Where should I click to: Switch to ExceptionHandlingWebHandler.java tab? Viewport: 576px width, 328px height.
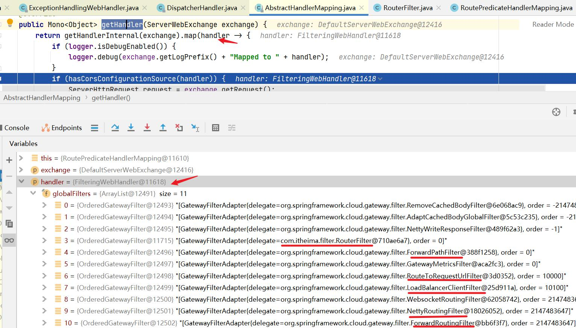83,8
